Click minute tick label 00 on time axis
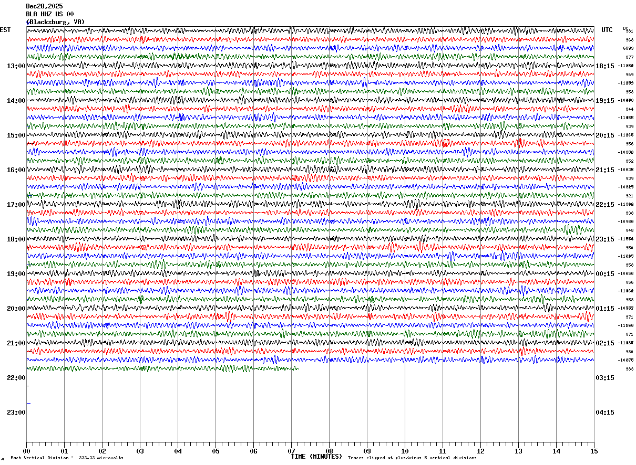The height and width of the screenshot is (465, 636). pyautogui.click(x=26, y=451)
